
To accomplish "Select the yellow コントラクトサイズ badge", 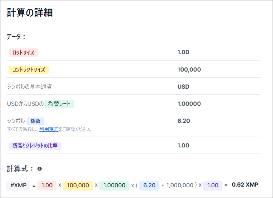I will coord(29,70).
